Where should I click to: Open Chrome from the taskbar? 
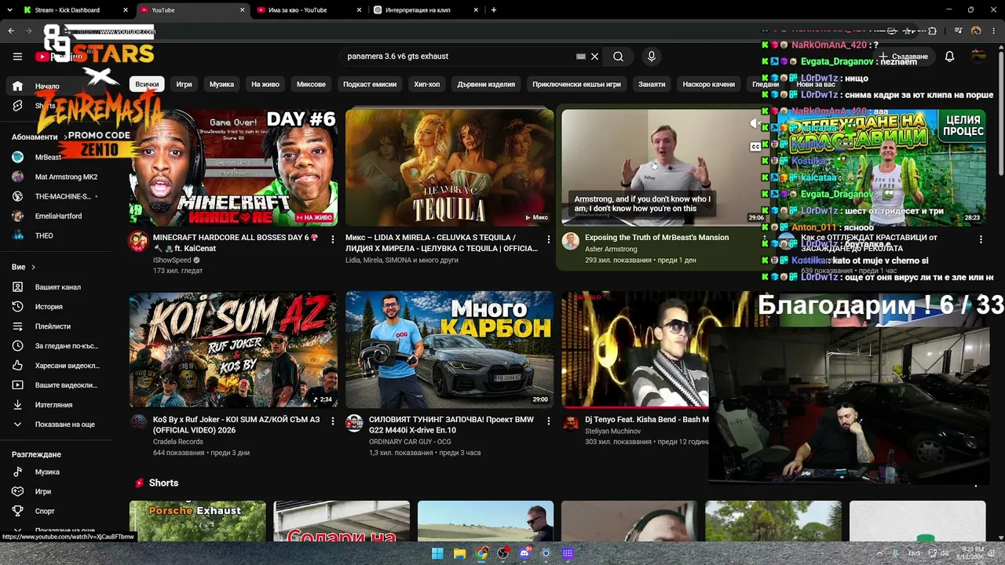(x=481, y=553)
